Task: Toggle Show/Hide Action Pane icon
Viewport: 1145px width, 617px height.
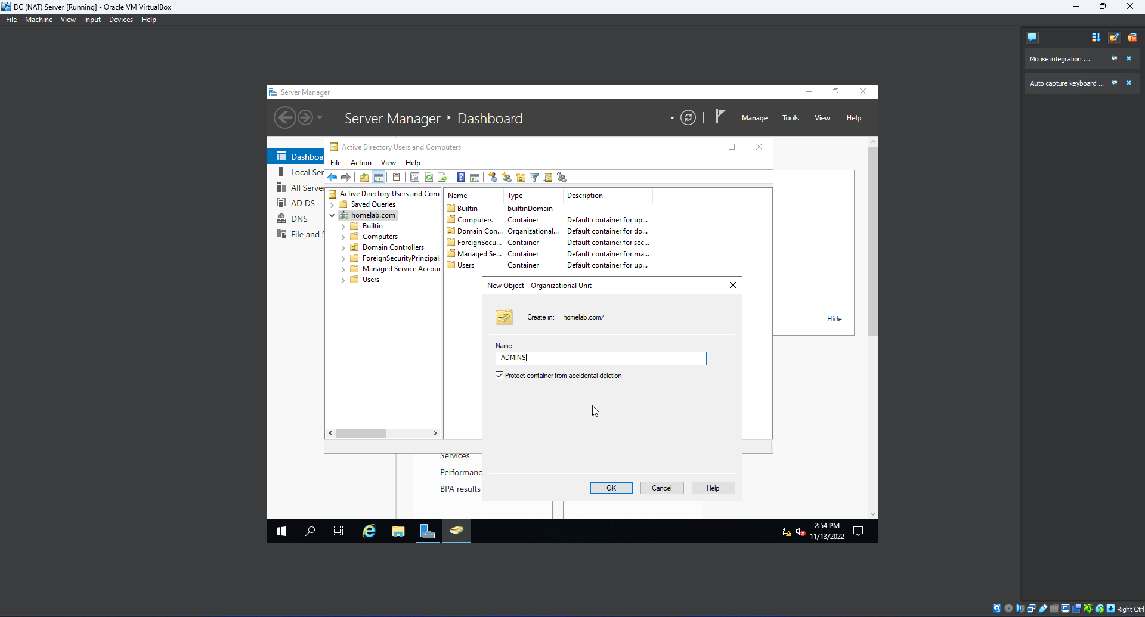Action: (x=475, y=178)
